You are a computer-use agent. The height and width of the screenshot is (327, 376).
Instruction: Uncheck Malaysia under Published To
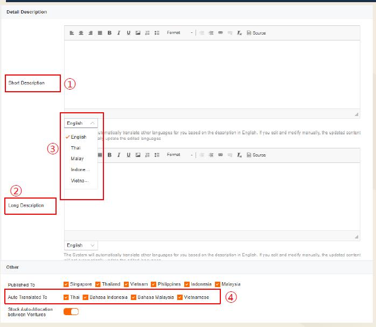(218, 284)
